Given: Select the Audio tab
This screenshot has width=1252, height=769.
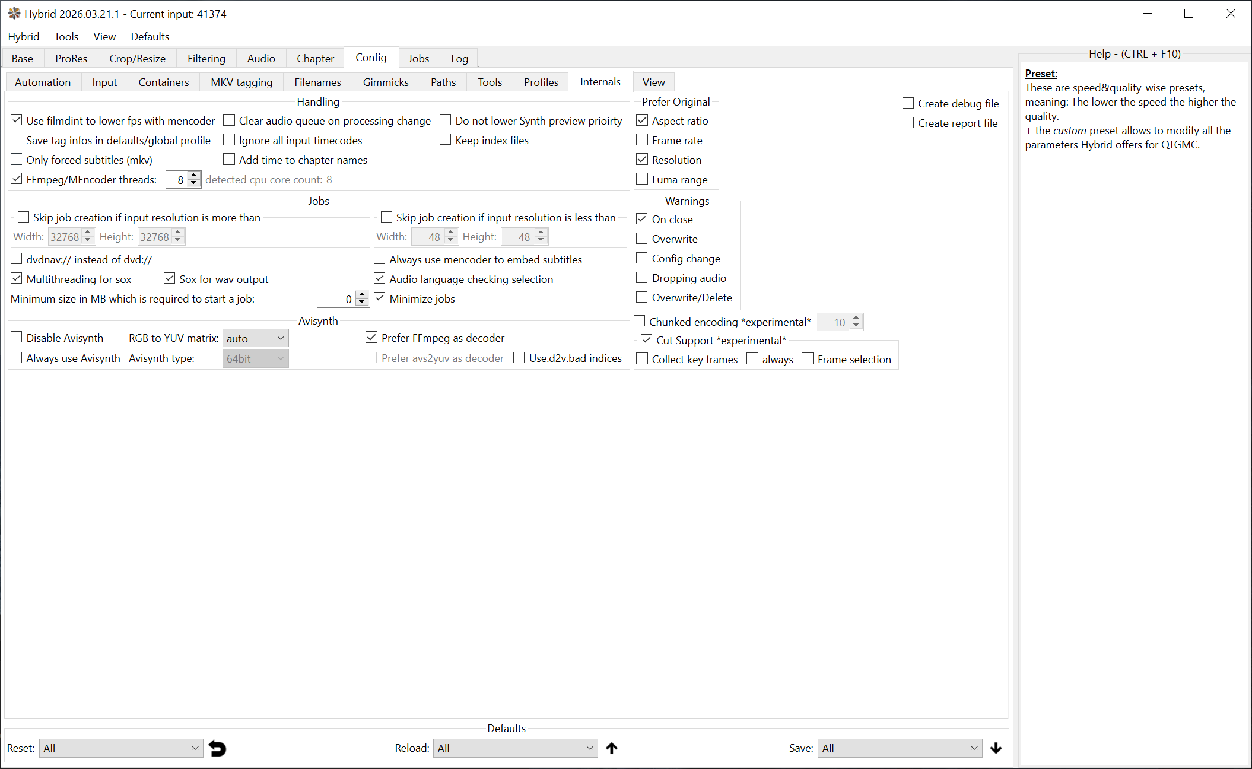Looking at the screenshot, I should click(261, 58).
